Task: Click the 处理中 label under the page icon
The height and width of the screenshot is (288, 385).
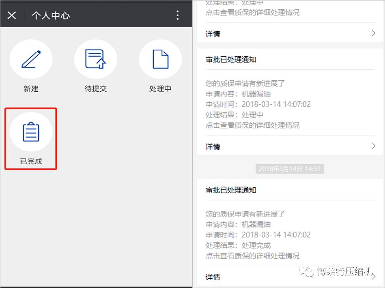Action: pyautogui.click(x=160, y=89)
